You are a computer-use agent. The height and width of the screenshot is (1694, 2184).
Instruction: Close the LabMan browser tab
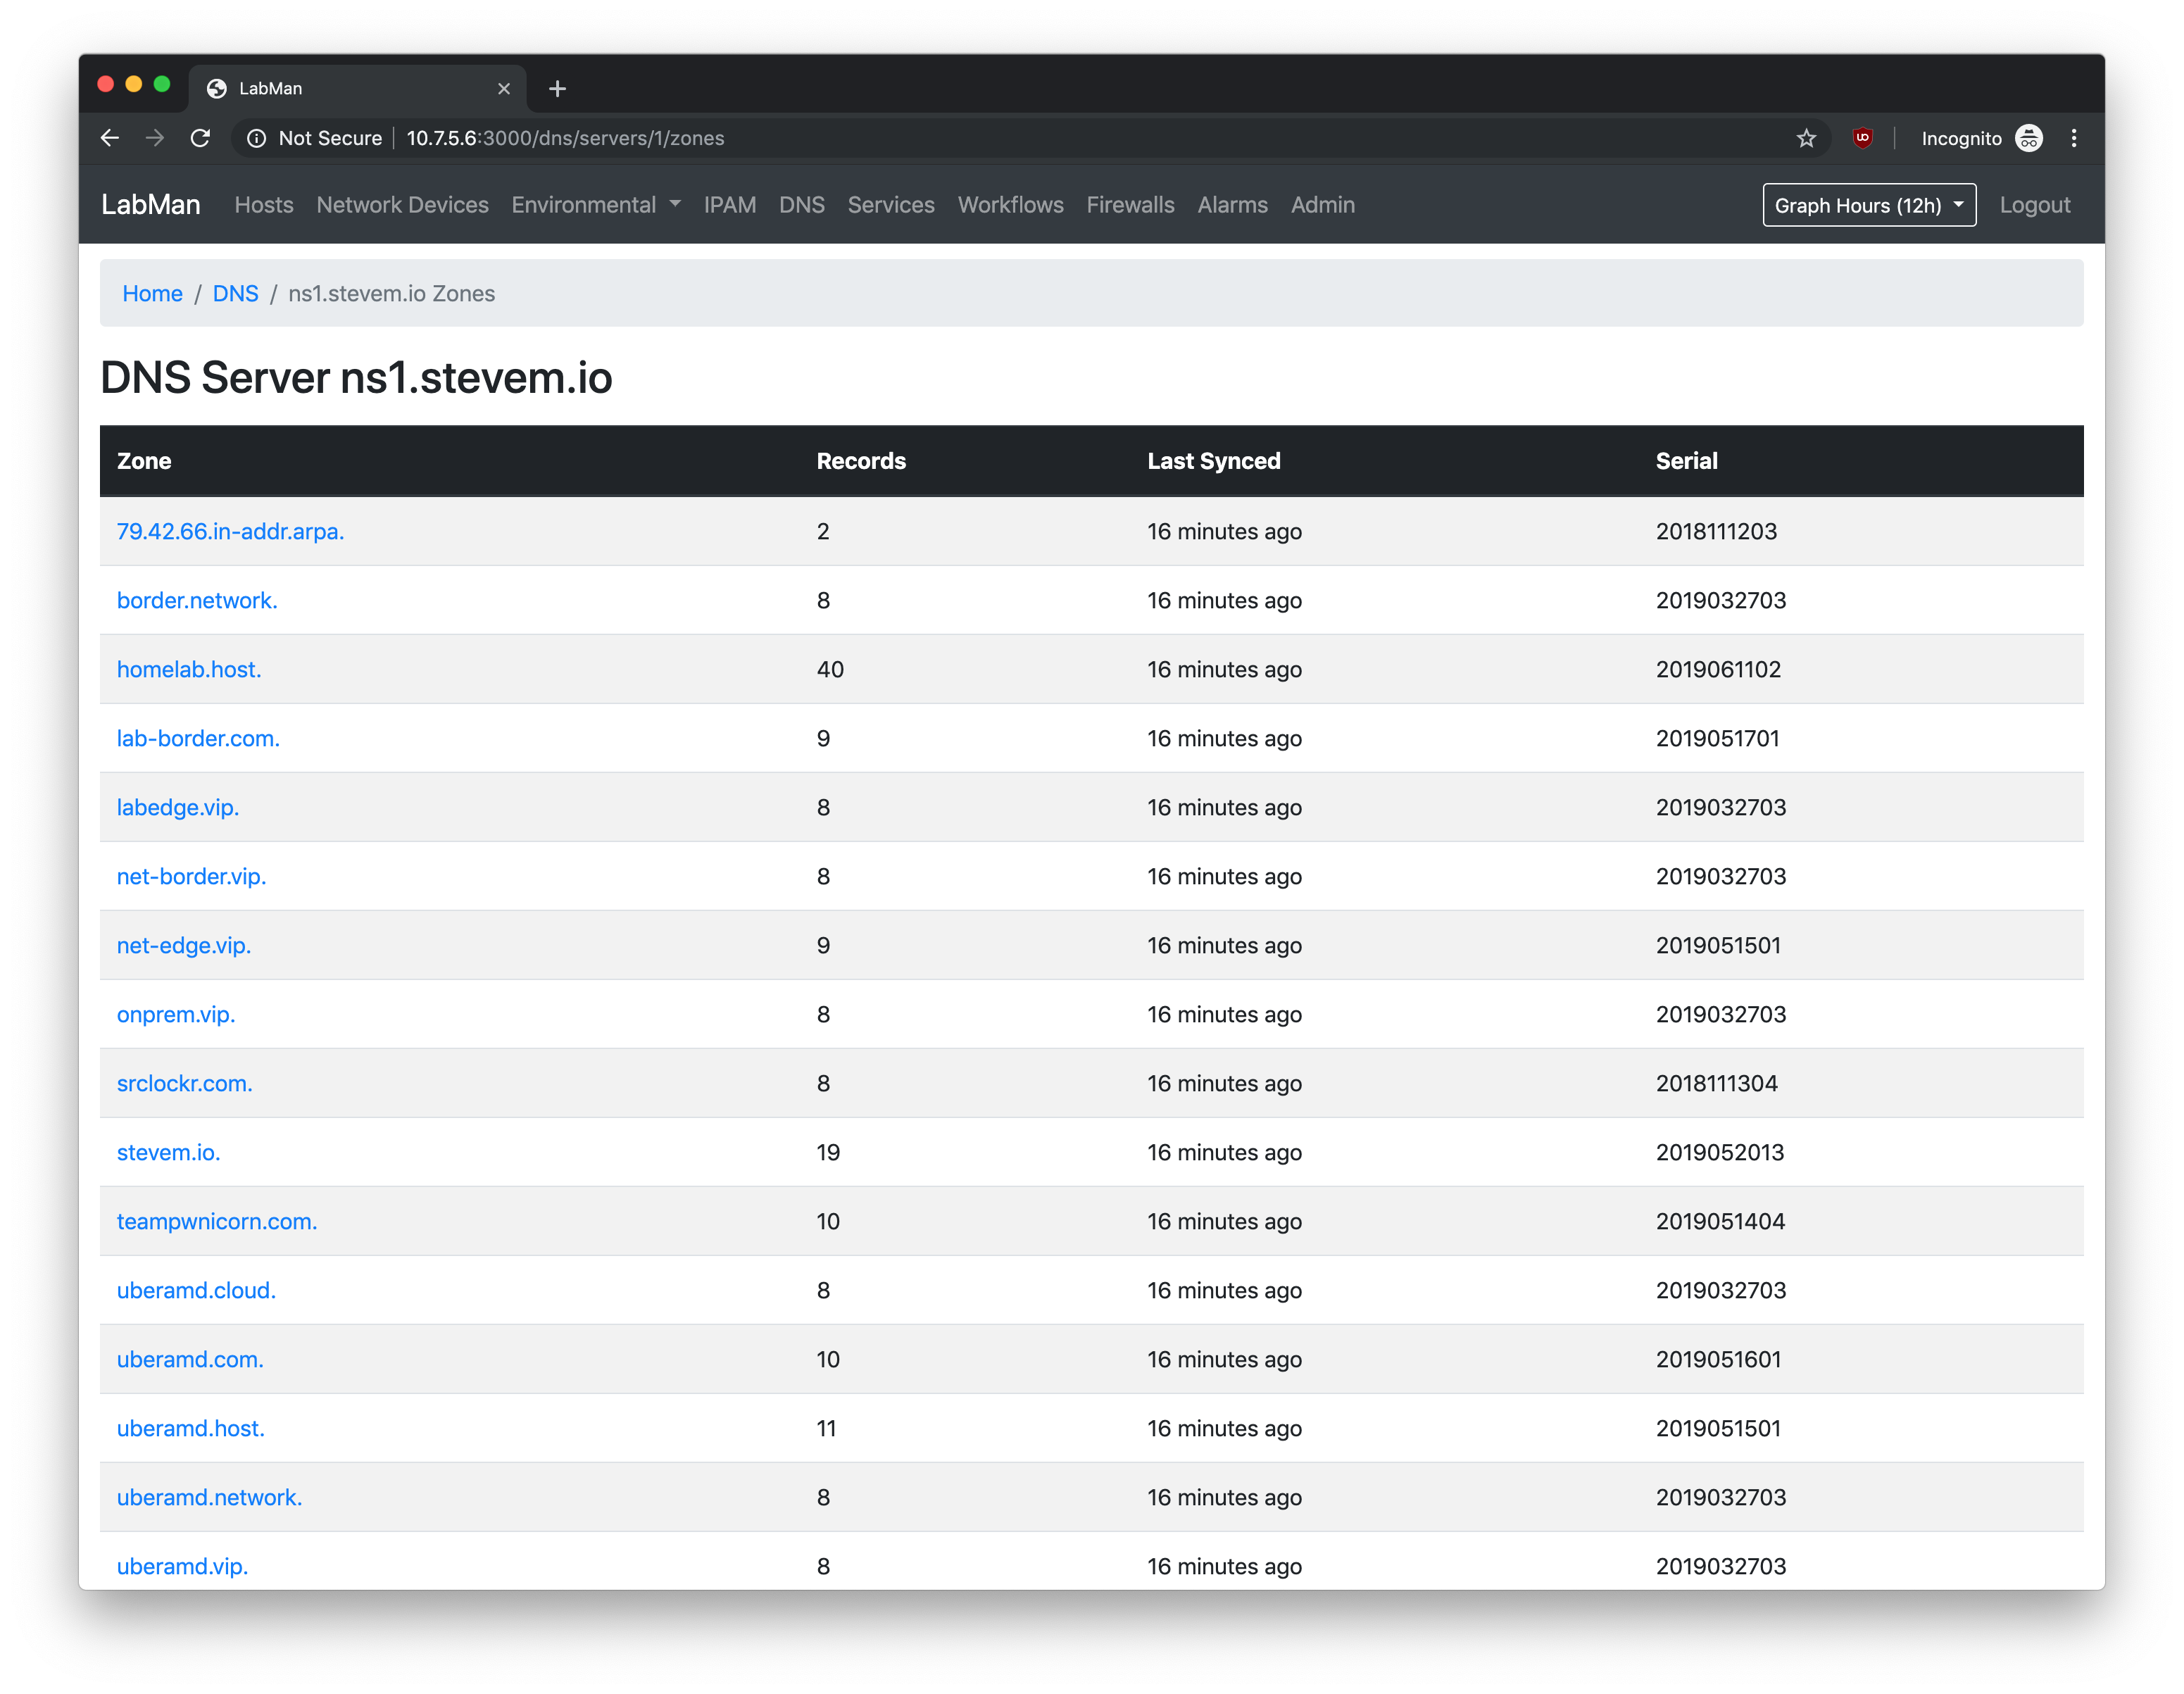point(504,89)
